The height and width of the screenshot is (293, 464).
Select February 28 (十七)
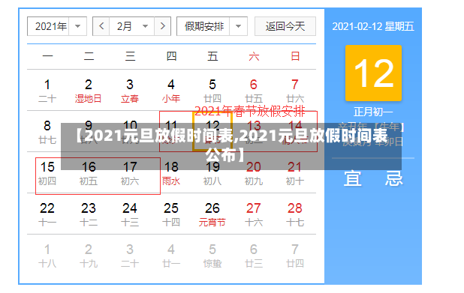(295, 214)
